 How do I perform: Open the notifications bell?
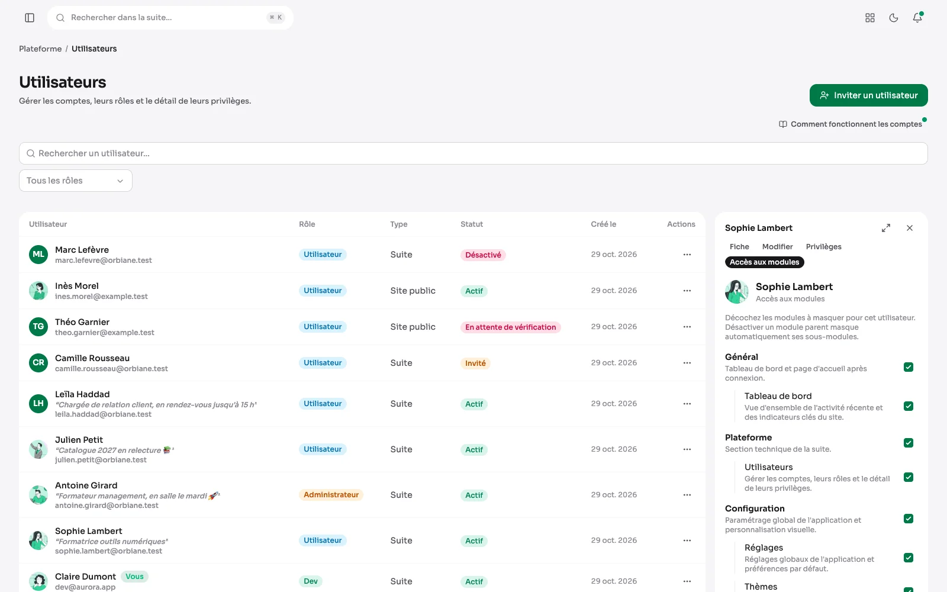point(917,18)
